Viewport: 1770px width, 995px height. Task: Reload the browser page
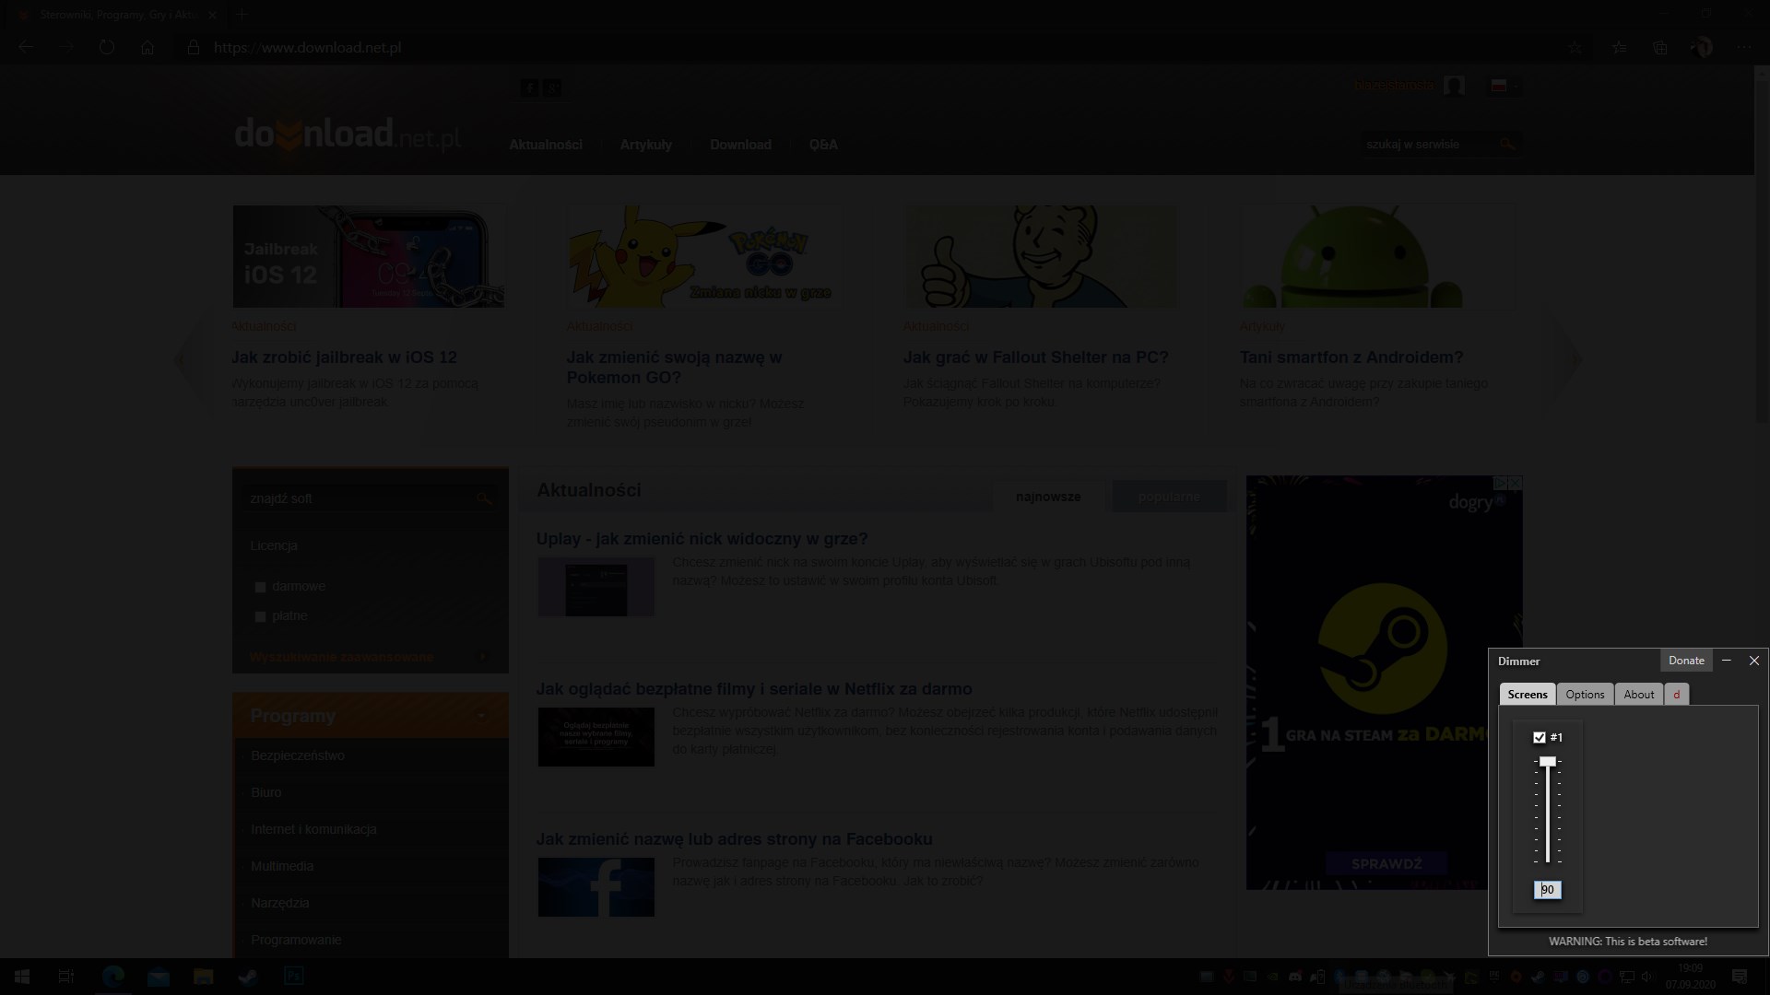pyautogui.click(x=107, y=47)
